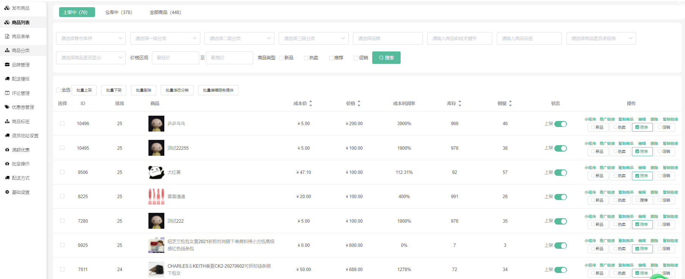Click the 评论管理 sidebar icon
The width and height of the screenshot is (685, 279).
tap(7, 93)
